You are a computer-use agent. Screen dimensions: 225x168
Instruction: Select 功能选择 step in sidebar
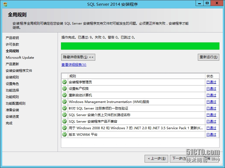pos(12,90)
